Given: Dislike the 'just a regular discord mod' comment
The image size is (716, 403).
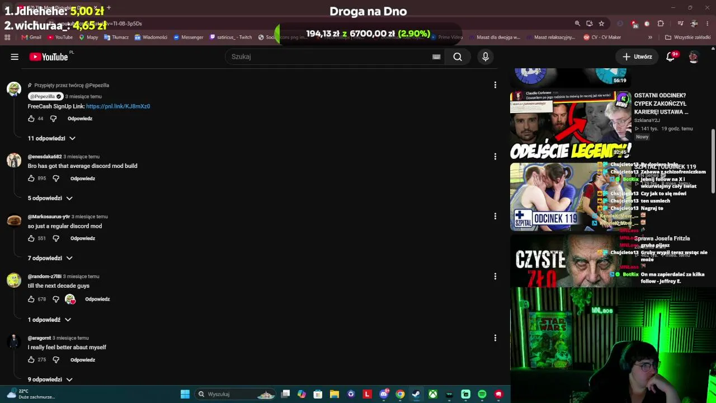Looking at the screenshot, I should click(56, 238).
